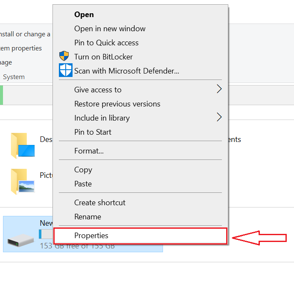This screenshot has width=294, height=298.
Task: Select the Pictures folder icon
Action: pyautogui.click(x=23, y=182)
